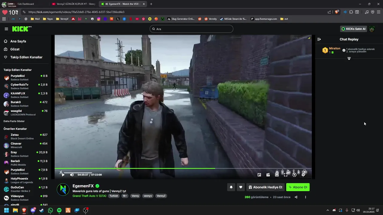This screenshot has height=215, width=383.
Task: Open Windows Start menu
Action: [6, 210]
